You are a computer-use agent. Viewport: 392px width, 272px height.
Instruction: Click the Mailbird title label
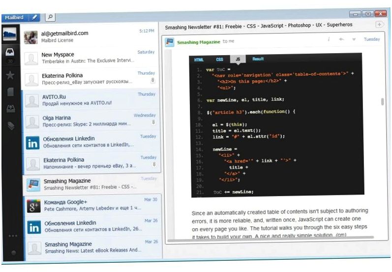point(14,18)
